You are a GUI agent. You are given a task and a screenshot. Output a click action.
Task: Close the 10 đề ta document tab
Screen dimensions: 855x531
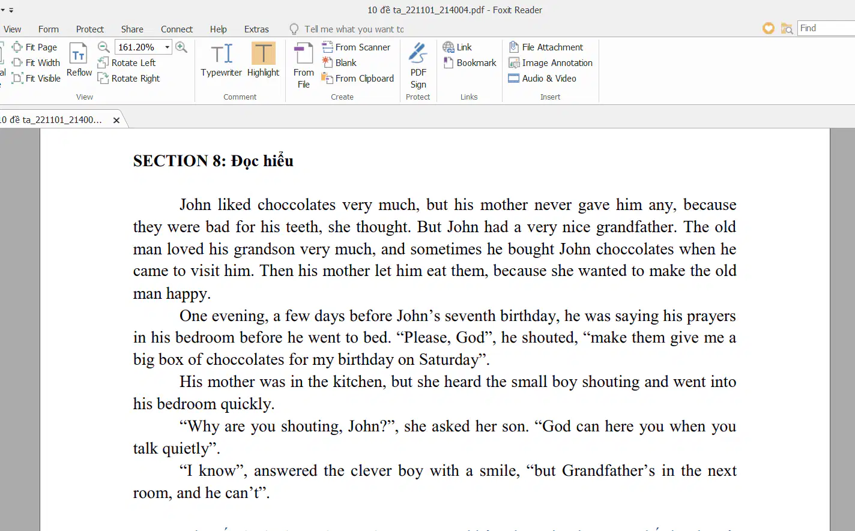click(x=116, y=120)
